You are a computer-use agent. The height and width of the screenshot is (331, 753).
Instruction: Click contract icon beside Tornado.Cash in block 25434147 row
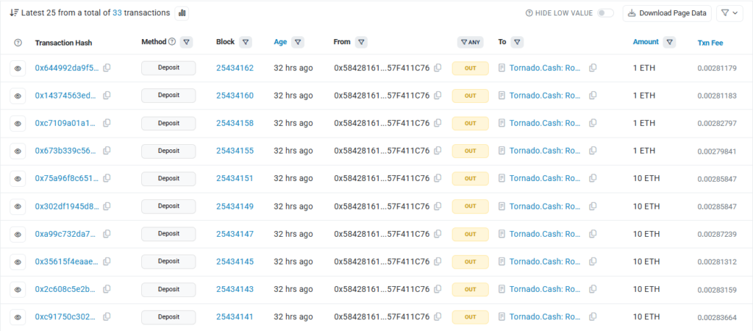click(502, 234)
